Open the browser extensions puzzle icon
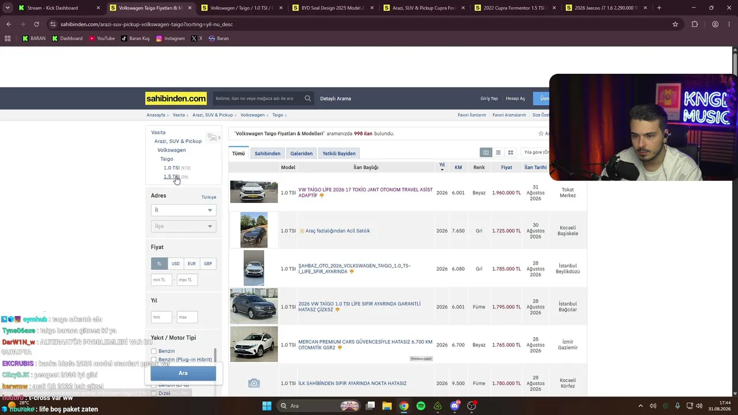 coord(695,24)
